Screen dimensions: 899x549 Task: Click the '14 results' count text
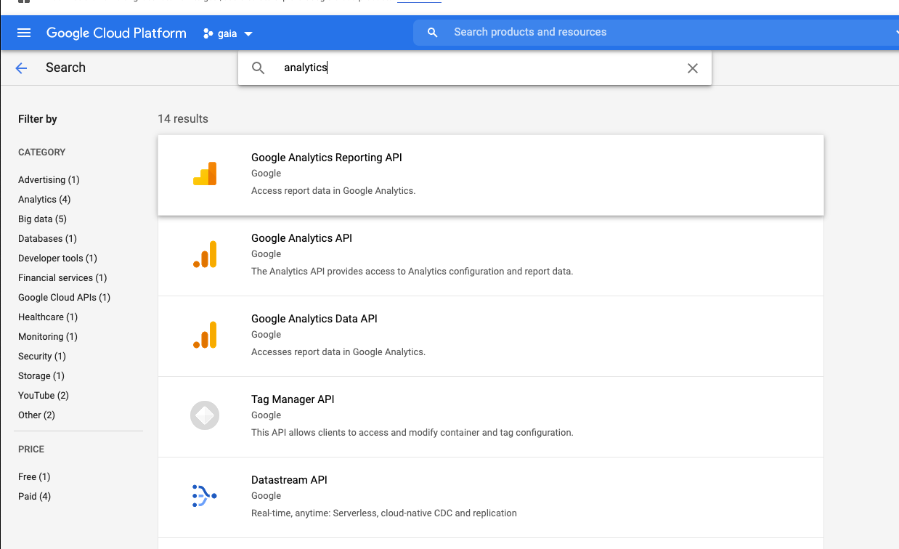[183, 119]
